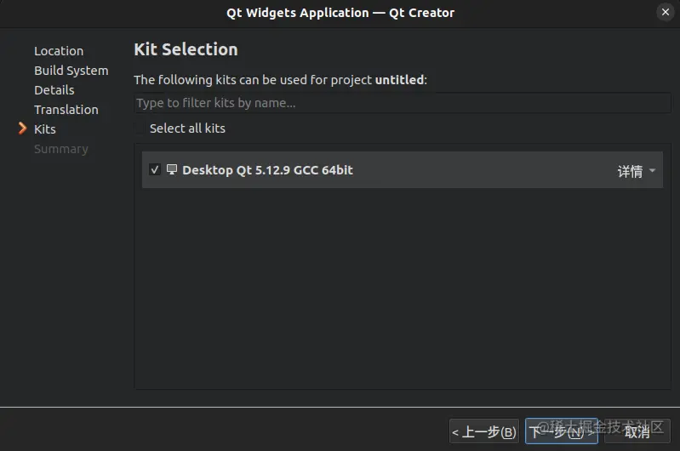Click the bold project name untitled
680x451 pixels.
tap(399, 80)
